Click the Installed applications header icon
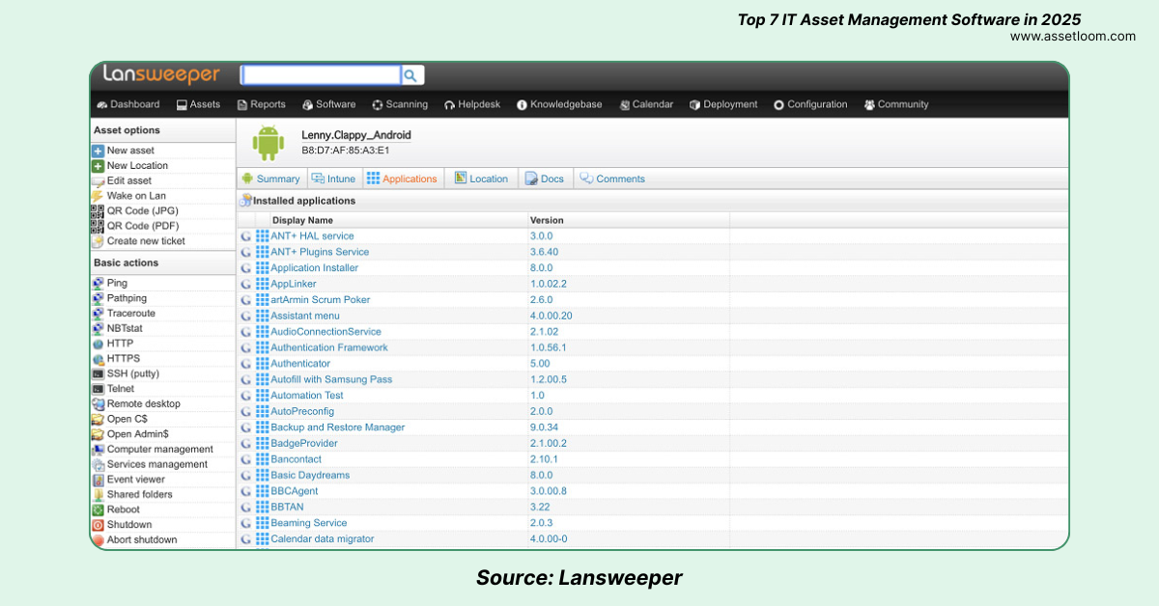Image resolution: width=1159 pixels, height=606 pixels. pos(245,201)
